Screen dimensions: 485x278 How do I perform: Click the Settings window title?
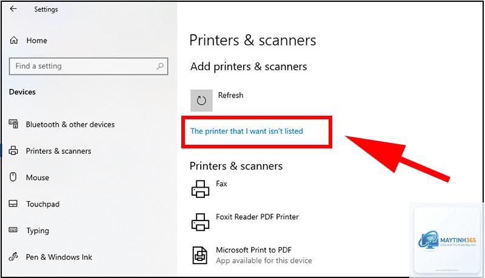tap(46, 9)
